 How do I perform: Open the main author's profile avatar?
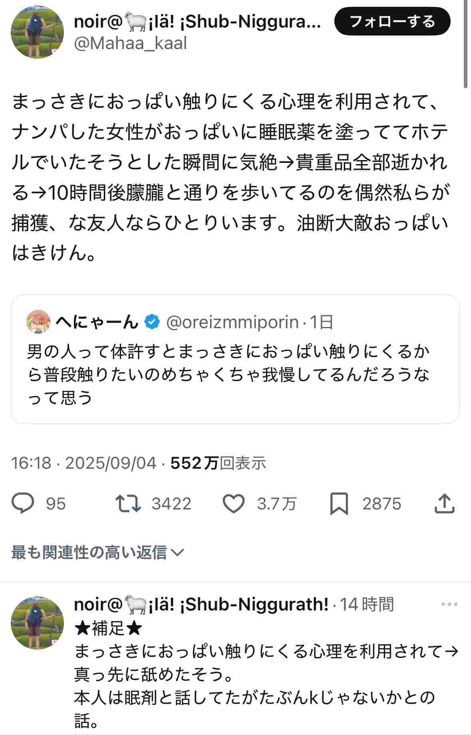click(37, 32)
